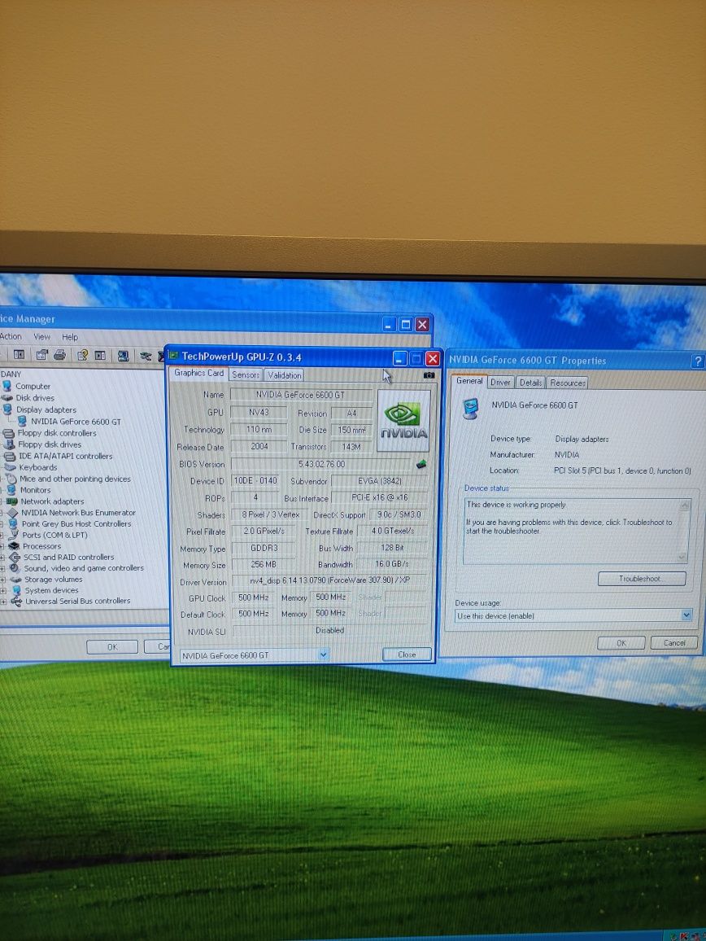
Task: Expand the System devices tree node
Action: [x=3, y=590]
